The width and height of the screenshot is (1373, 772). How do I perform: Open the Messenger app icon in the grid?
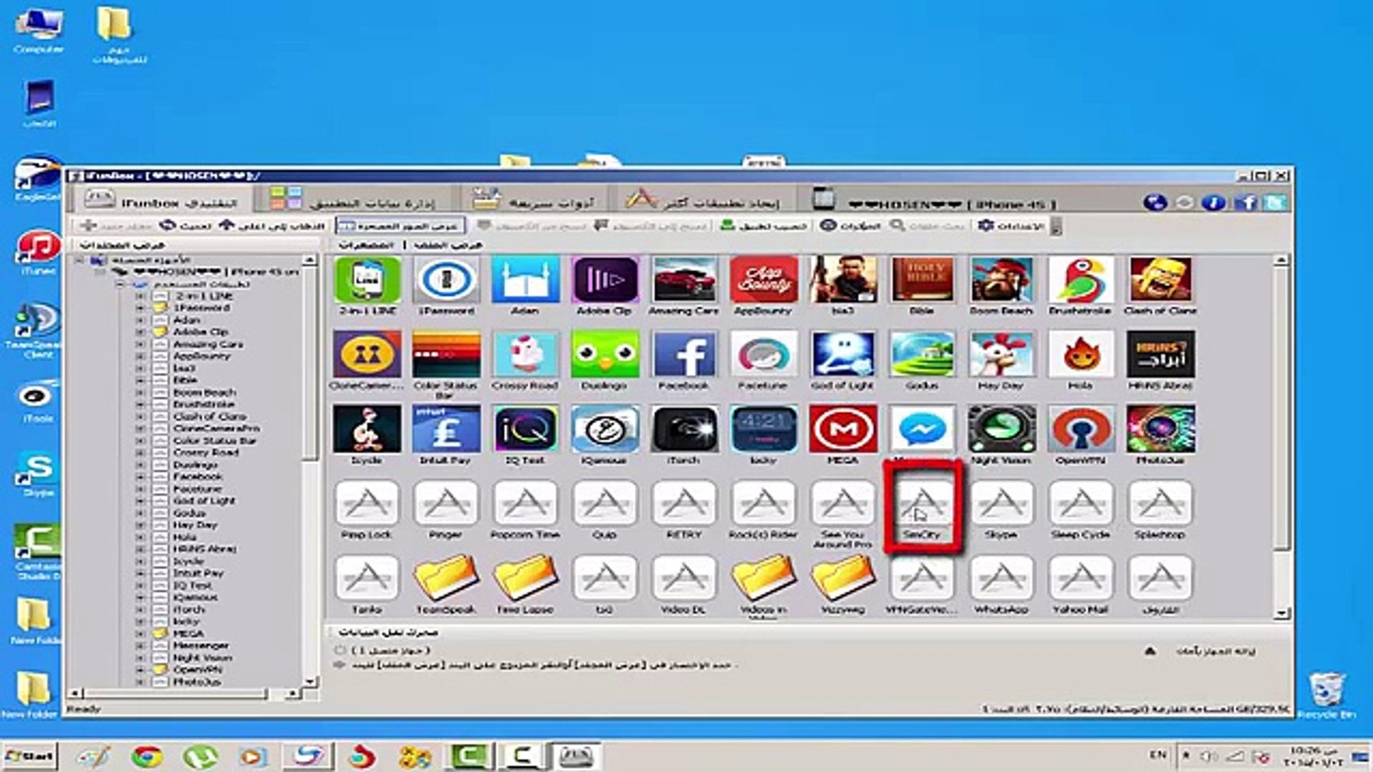tap(922, 429)
